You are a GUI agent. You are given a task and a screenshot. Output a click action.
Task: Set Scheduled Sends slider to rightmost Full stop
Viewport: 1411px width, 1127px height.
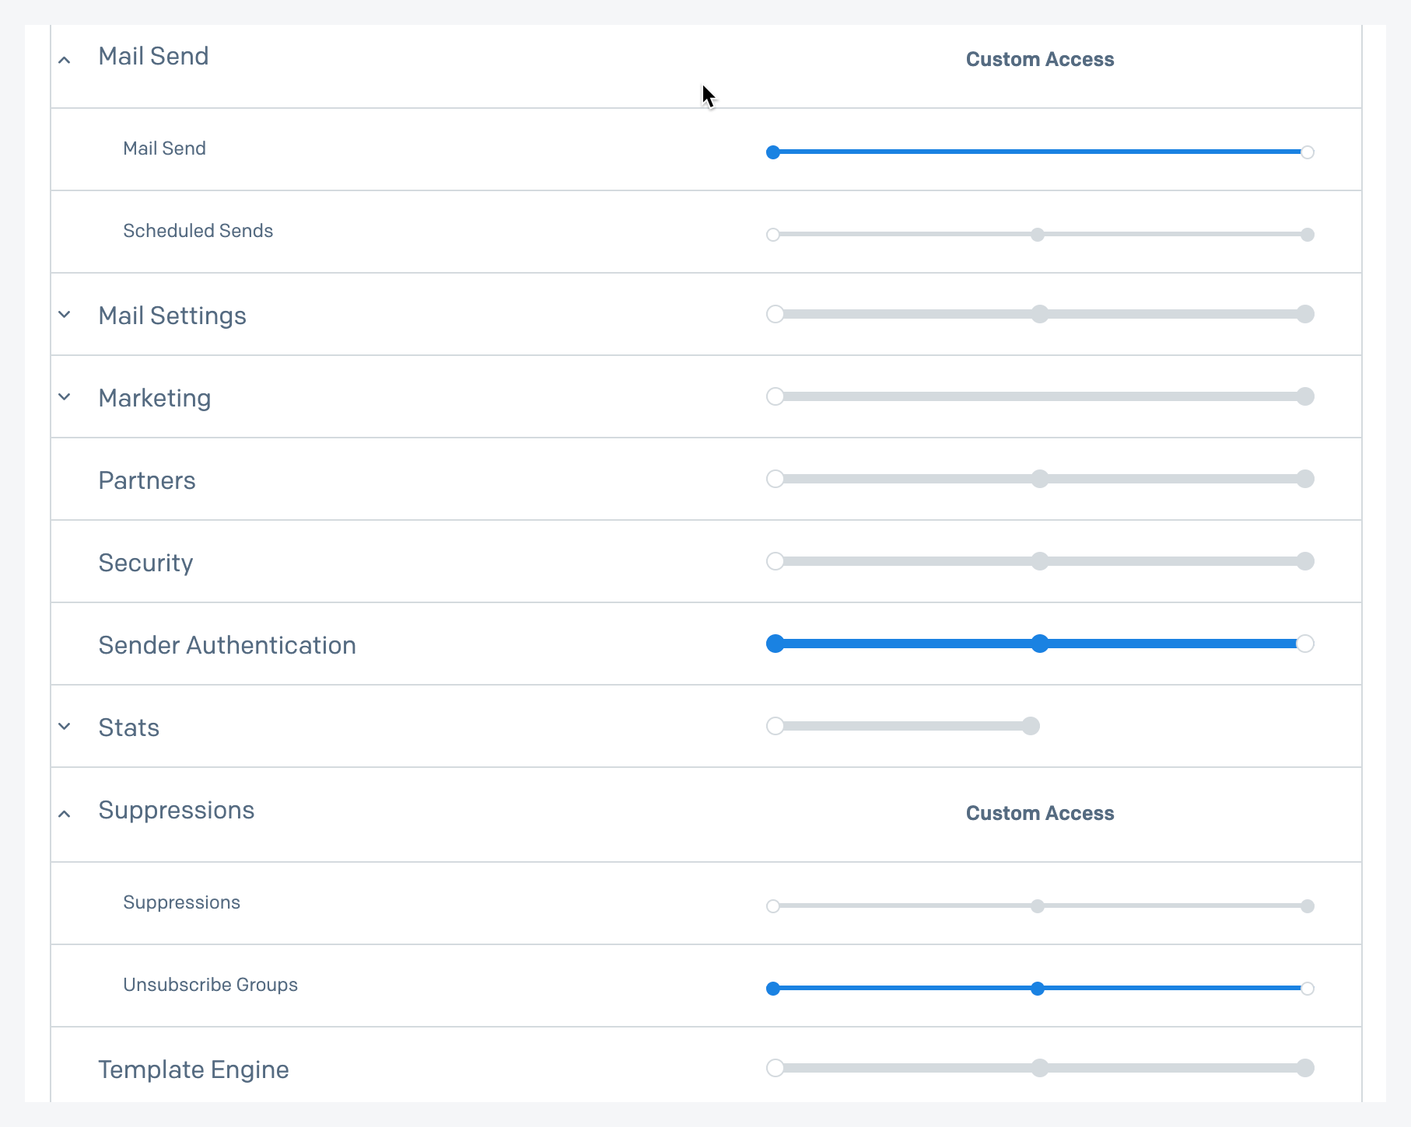pyautogui.click(x=1308, y=235)
